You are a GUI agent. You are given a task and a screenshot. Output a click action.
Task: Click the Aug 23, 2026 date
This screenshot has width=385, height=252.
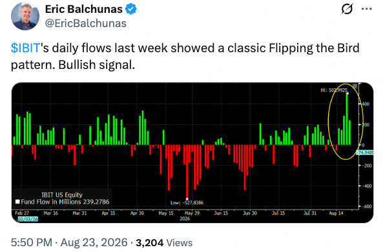[94, 242]
